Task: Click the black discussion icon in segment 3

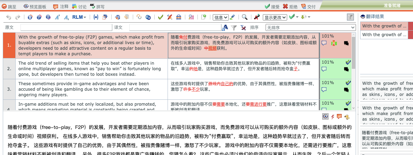Action: [346, 90]
